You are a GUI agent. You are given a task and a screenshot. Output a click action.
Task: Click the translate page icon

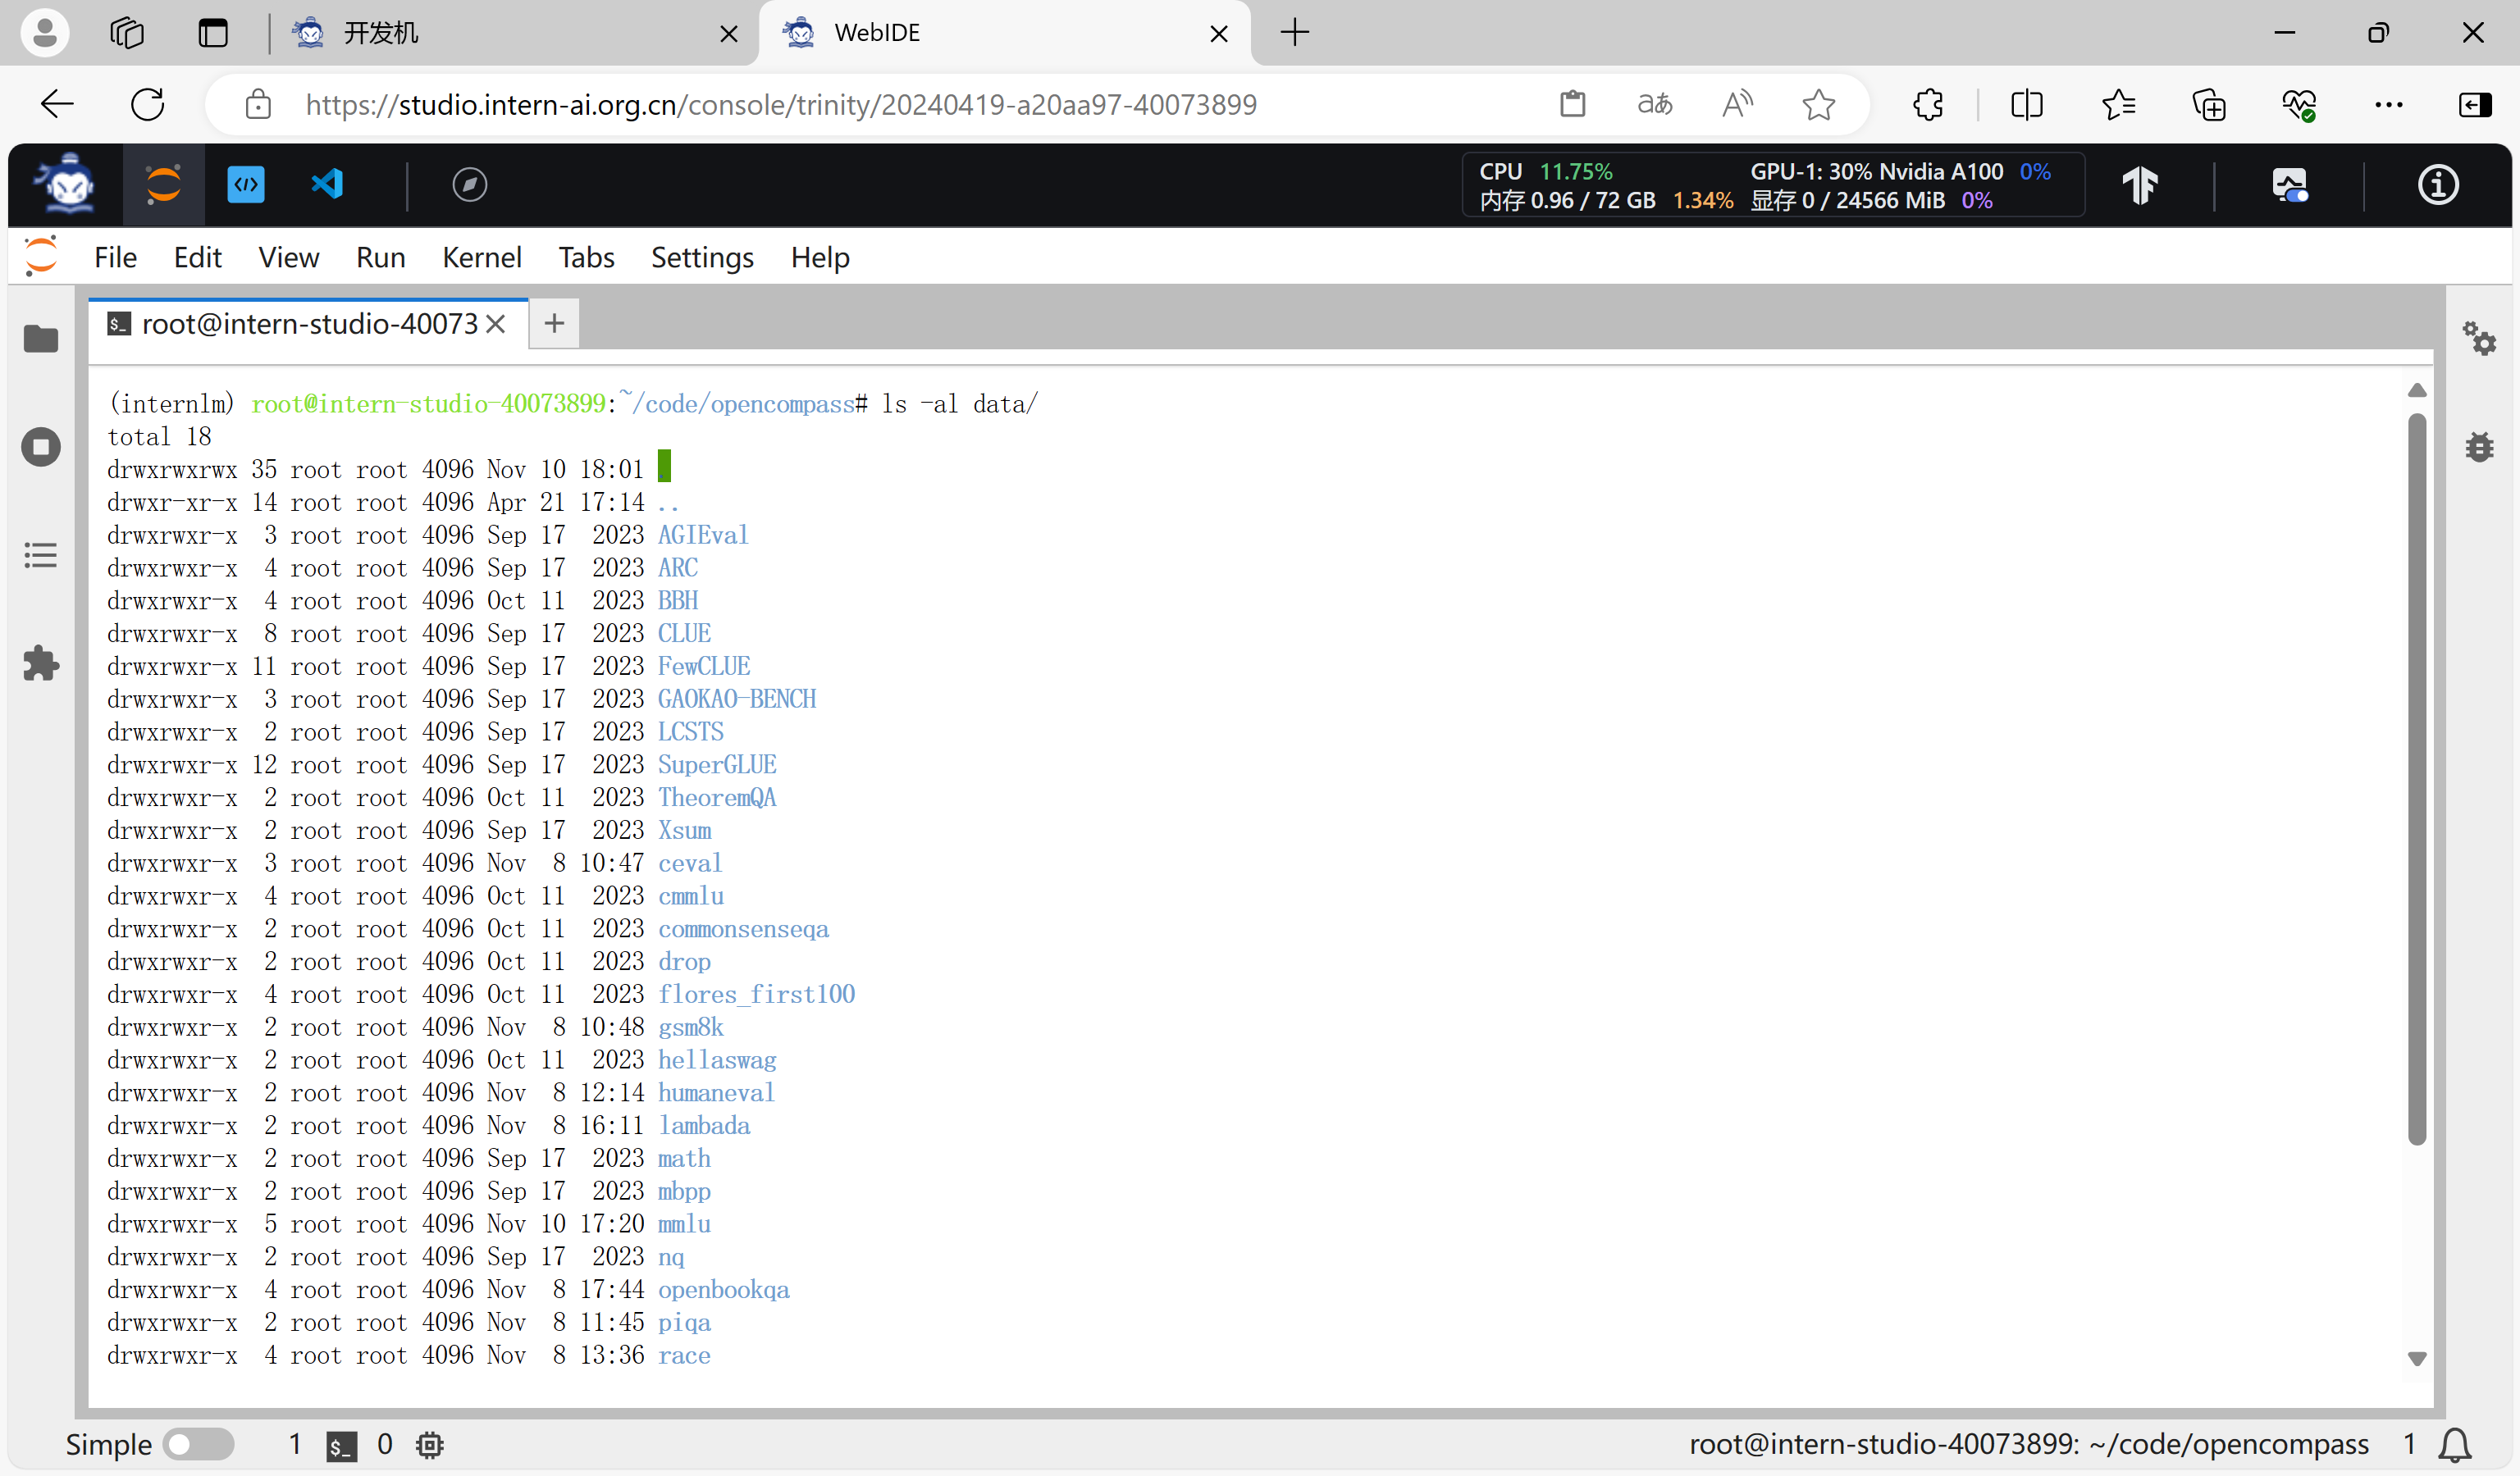1655,104
